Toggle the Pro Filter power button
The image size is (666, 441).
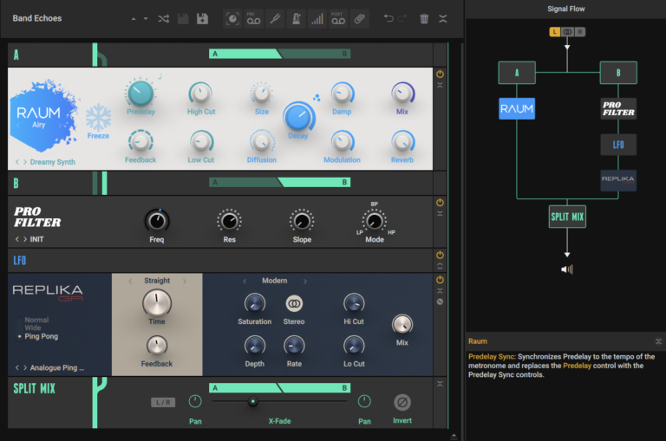tap(440, 203)
